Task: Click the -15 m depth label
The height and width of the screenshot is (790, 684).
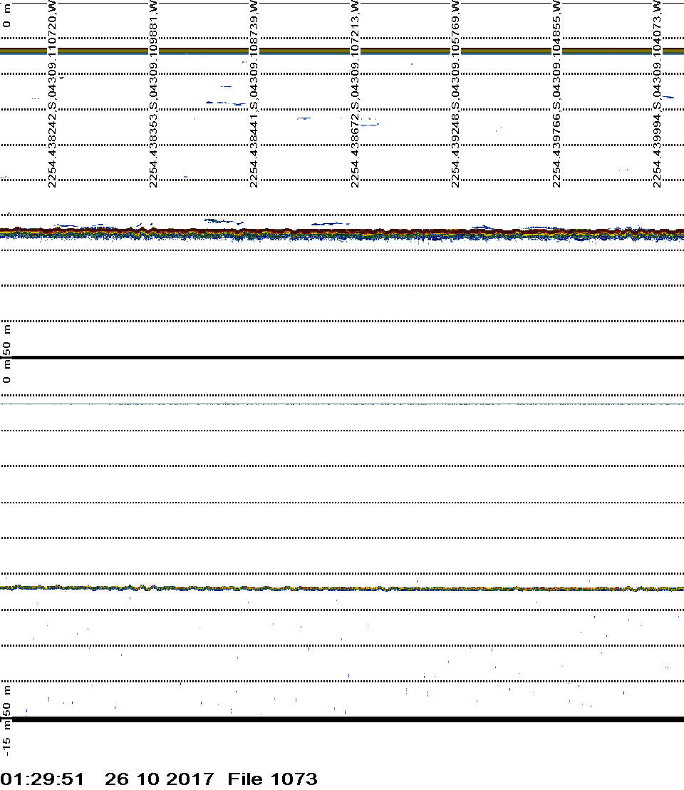Action: [6, 739]
